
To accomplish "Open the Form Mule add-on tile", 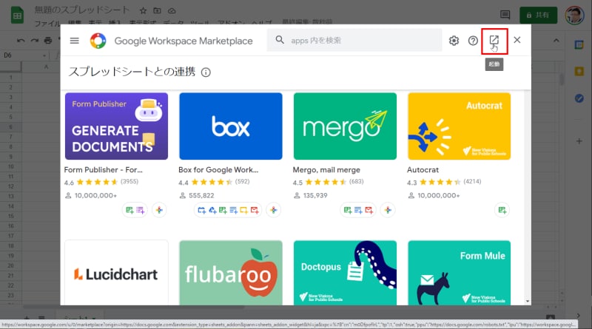I will [458, 272].
